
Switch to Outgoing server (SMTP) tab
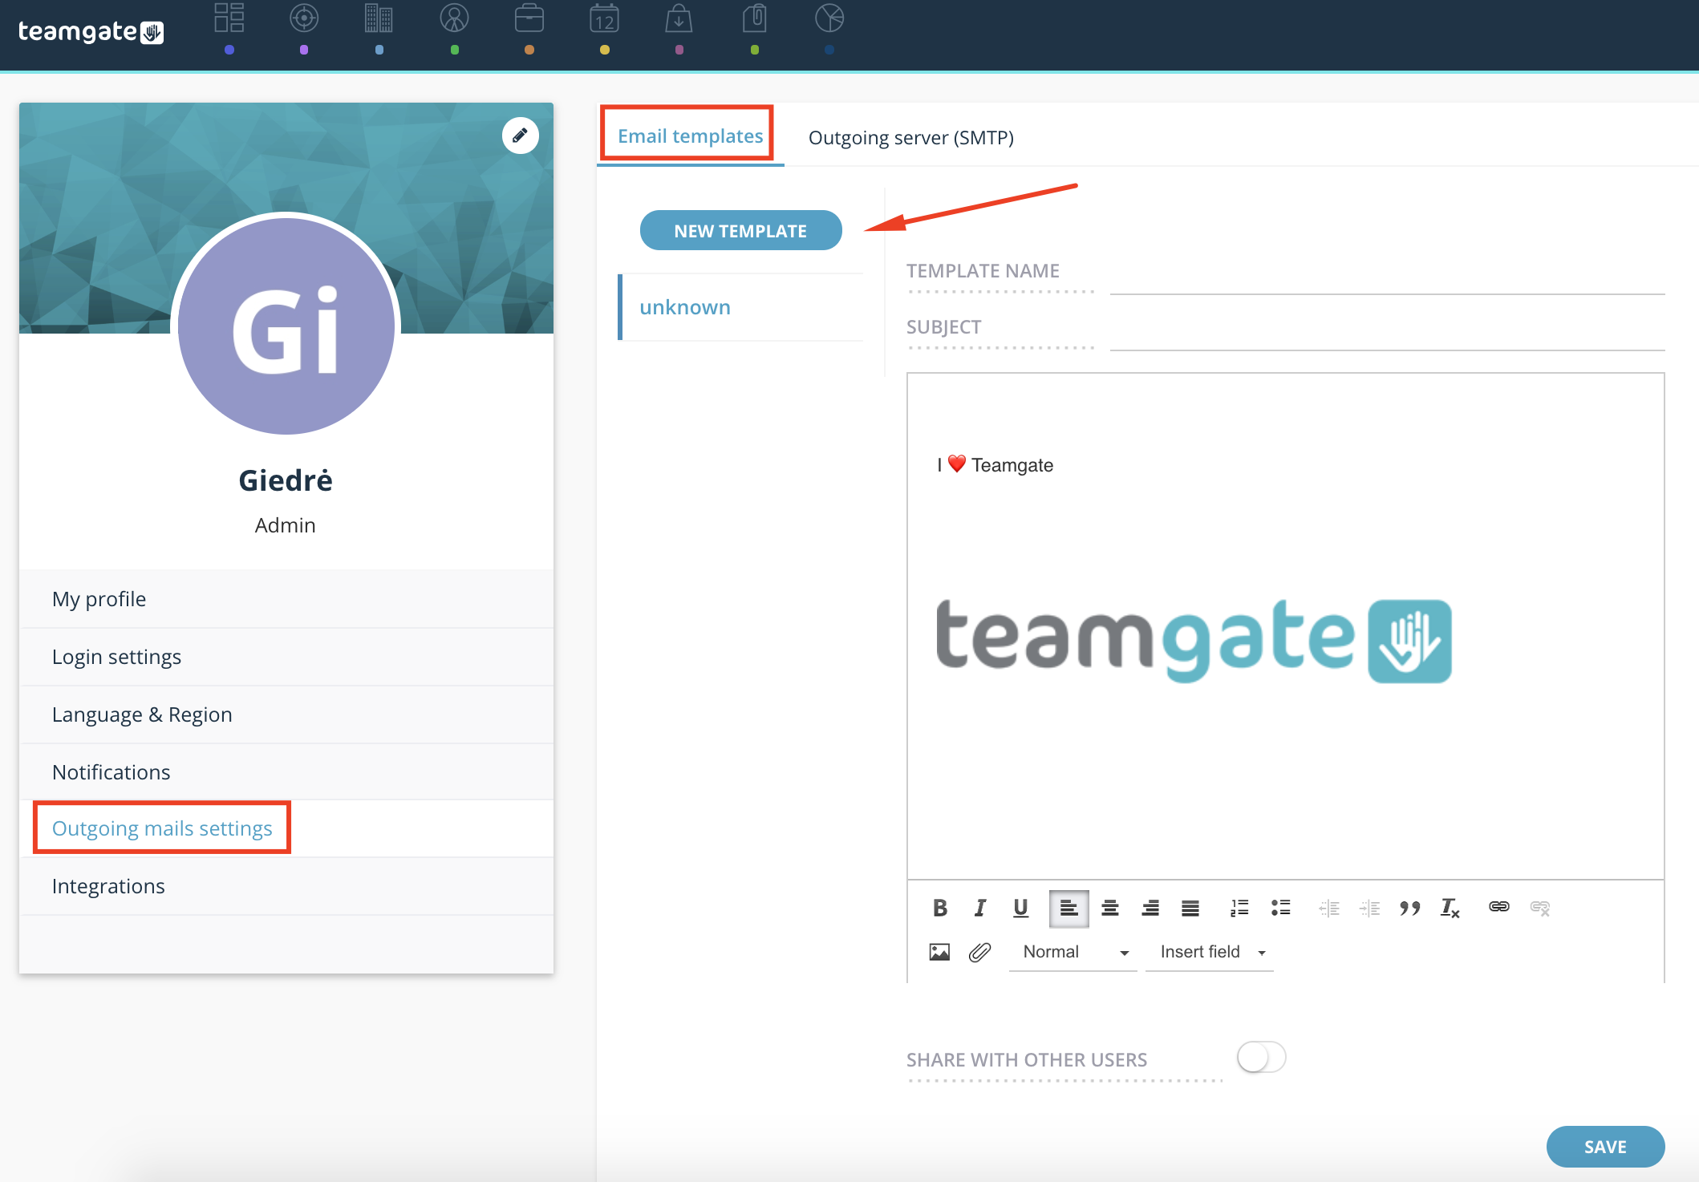[910, 137]
